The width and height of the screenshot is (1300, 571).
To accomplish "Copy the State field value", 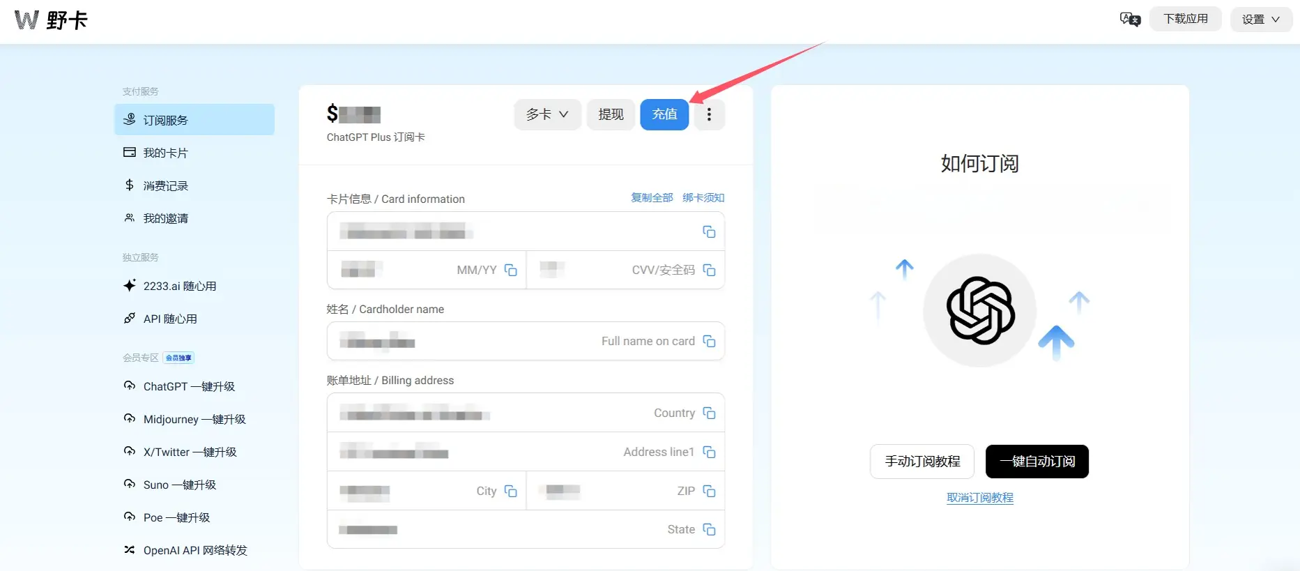I will click(709, 529).
